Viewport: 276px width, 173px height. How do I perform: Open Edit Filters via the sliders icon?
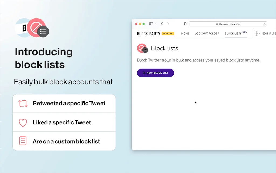(x=257, y=33)
